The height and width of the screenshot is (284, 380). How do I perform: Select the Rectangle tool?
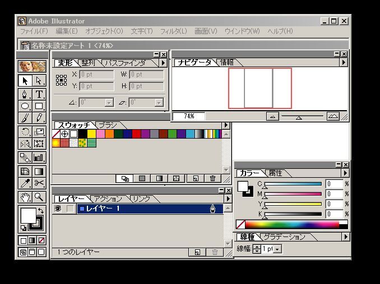click(39, 106)
